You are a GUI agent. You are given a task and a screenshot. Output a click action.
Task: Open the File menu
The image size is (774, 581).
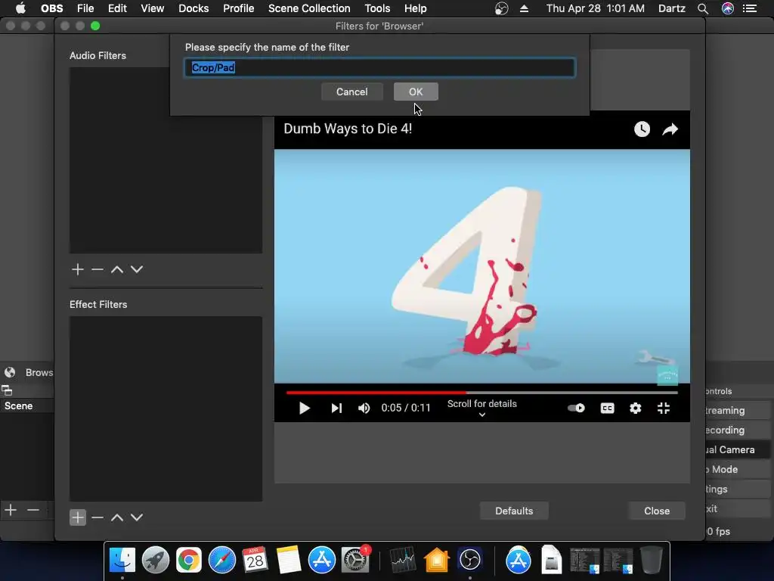click(x=85, y=8)
